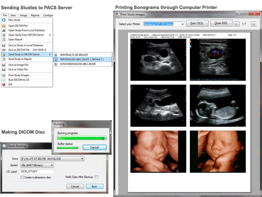This screenshot has height=197, width=262.
Task: Choose New Study from the File menu
Action: [27, 20]
